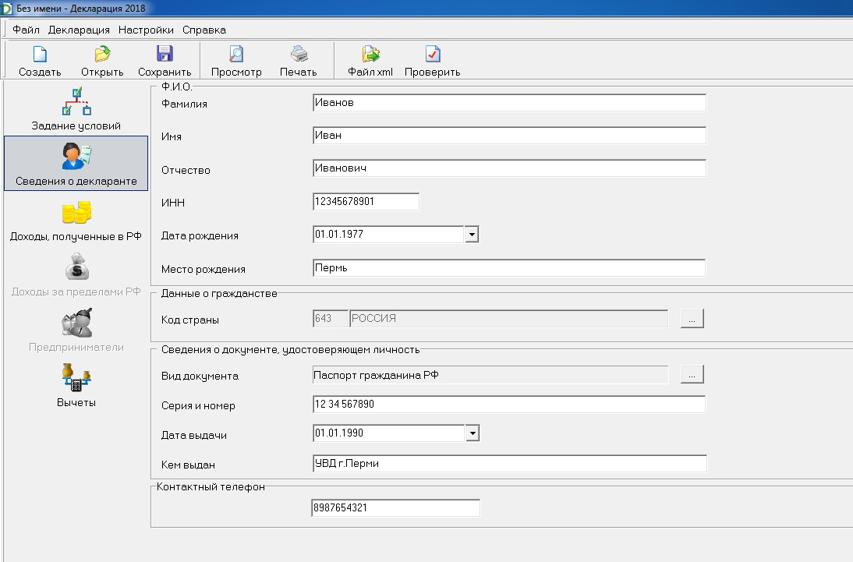
Task: Click the ИНН field
Action: 366,201
